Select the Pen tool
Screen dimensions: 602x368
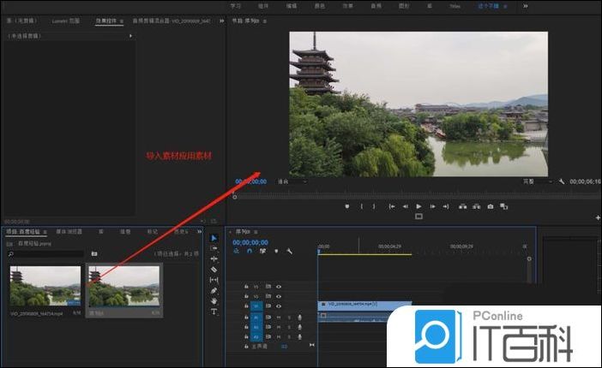[214, 290]
